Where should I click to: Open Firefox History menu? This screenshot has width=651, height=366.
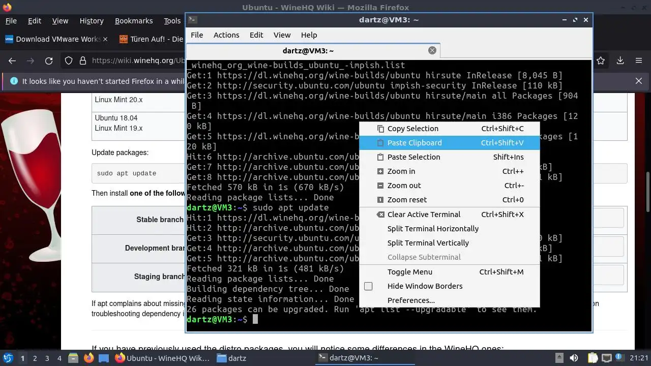coord(92,21)
